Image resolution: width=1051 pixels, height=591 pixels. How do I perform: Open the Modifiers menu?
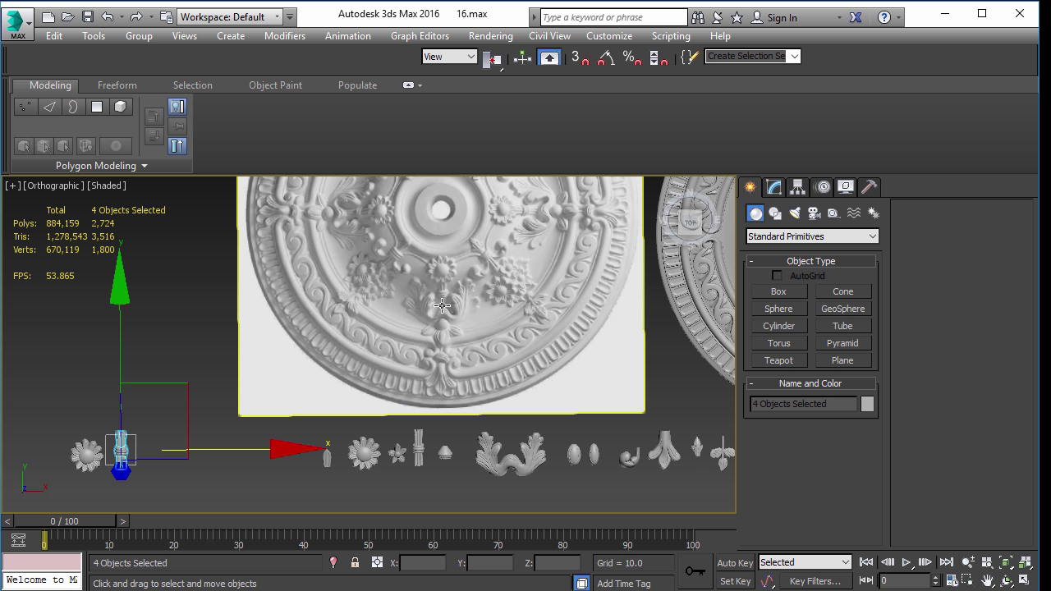(284, 36)
